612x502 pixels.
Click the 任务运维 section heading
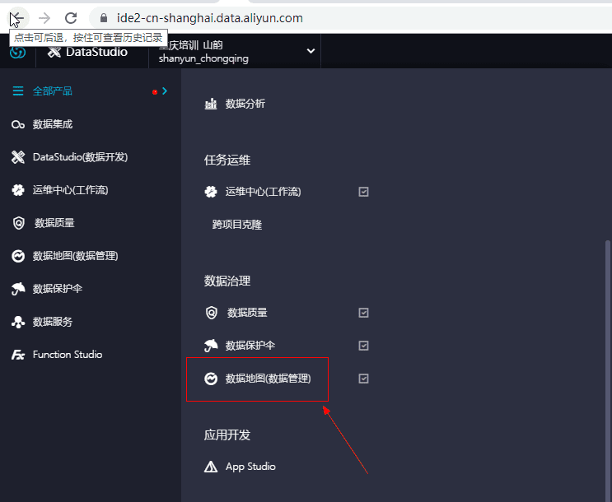(x=227, y=160)
